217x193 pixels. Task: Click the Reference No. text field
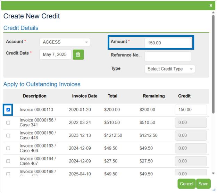point(168,56)
